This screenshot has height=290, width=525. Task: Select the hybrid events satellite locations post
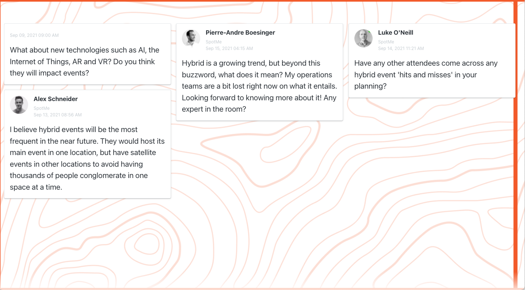(87, 144)
